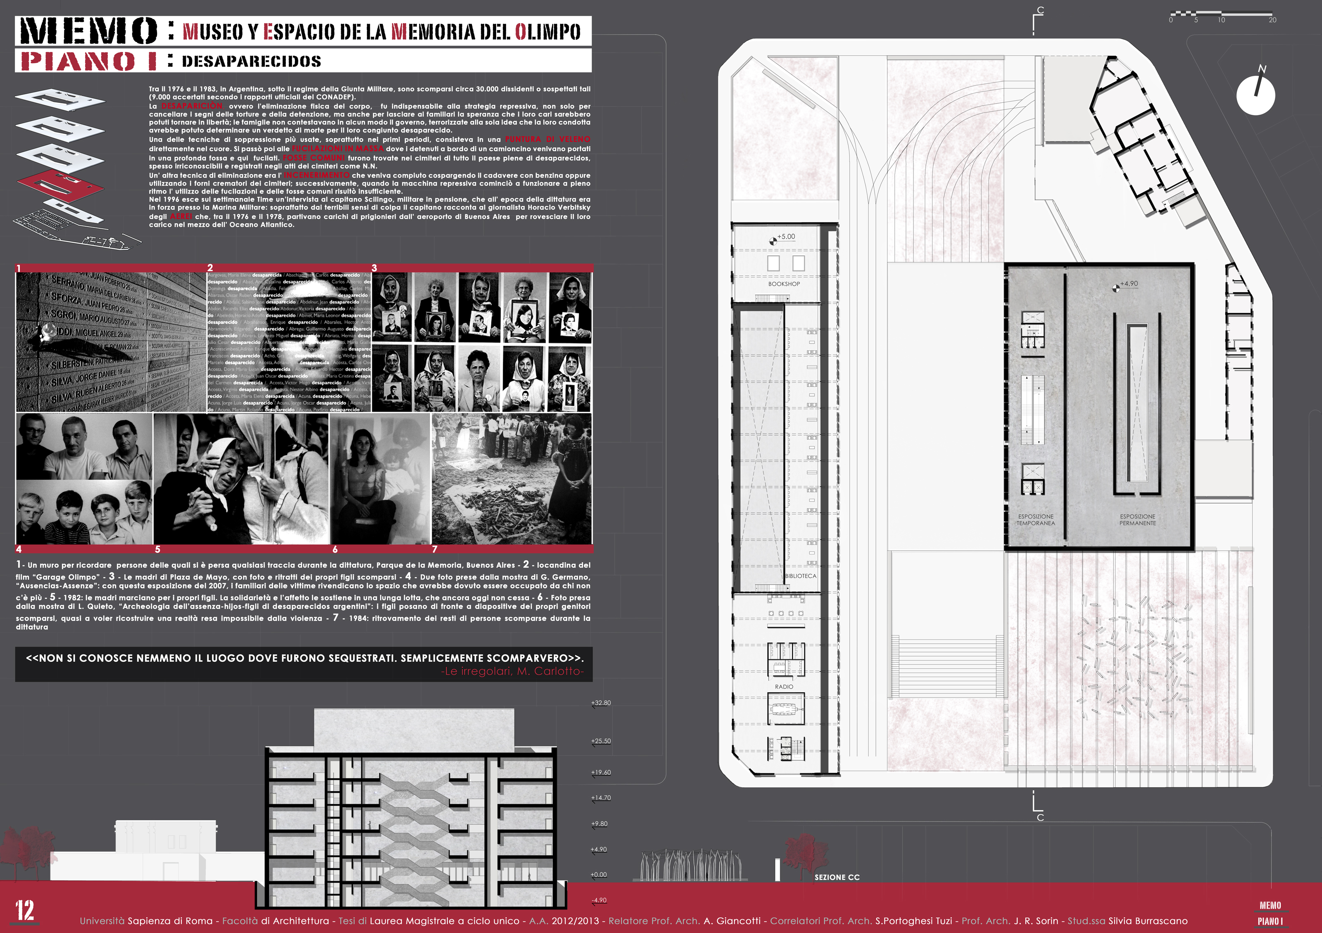Open photo grid 3 of the Plaza de Mayo mothers
The width and height of the screenshot is (1322, 933).
tap(482, 342)
